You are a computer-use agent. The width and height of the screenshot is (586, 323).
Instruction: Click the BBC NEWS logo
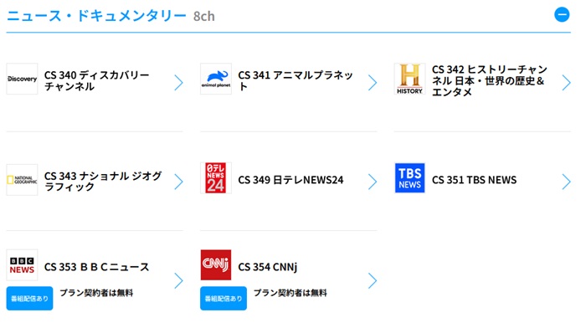click(22, 265)
